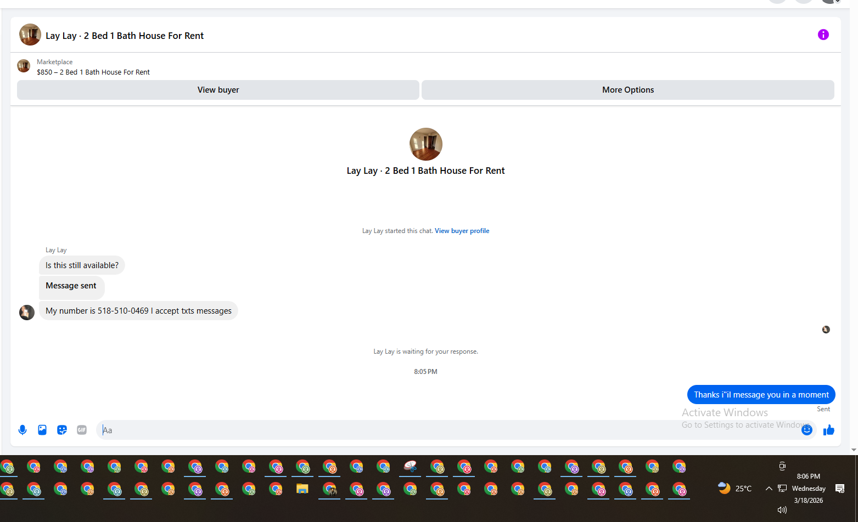858x522 pixels.
Task: Click the network icon in system tray
Action: 782,488
